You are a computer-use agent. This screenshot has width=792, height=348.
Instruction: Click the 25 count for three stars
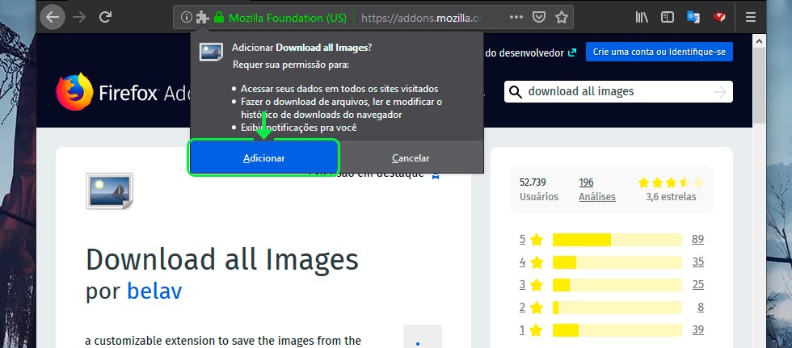pos(697,285)
